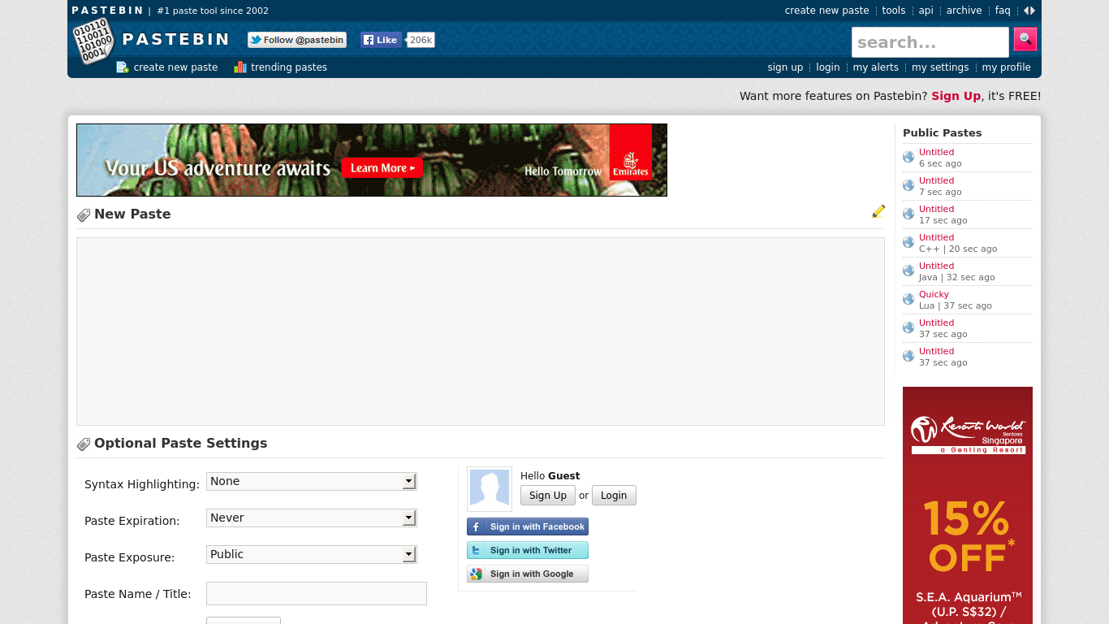
Task: Click the search input field
Action: (930, 42)
